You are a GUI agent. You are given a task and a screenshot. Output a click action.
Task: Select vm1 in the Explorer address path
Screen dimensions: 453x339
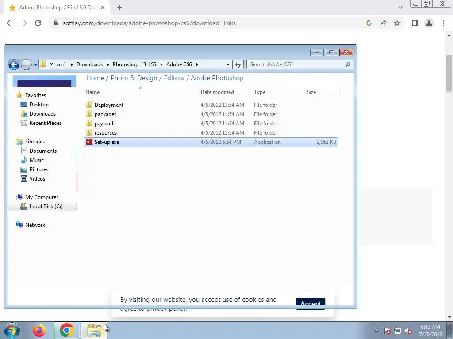click(61, 64)
